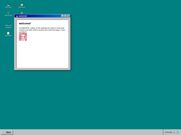Image resolution: width=181 pixels, height=135 pixels.
Task: Open the gear settings desktop icon
Action: [22, 13]
